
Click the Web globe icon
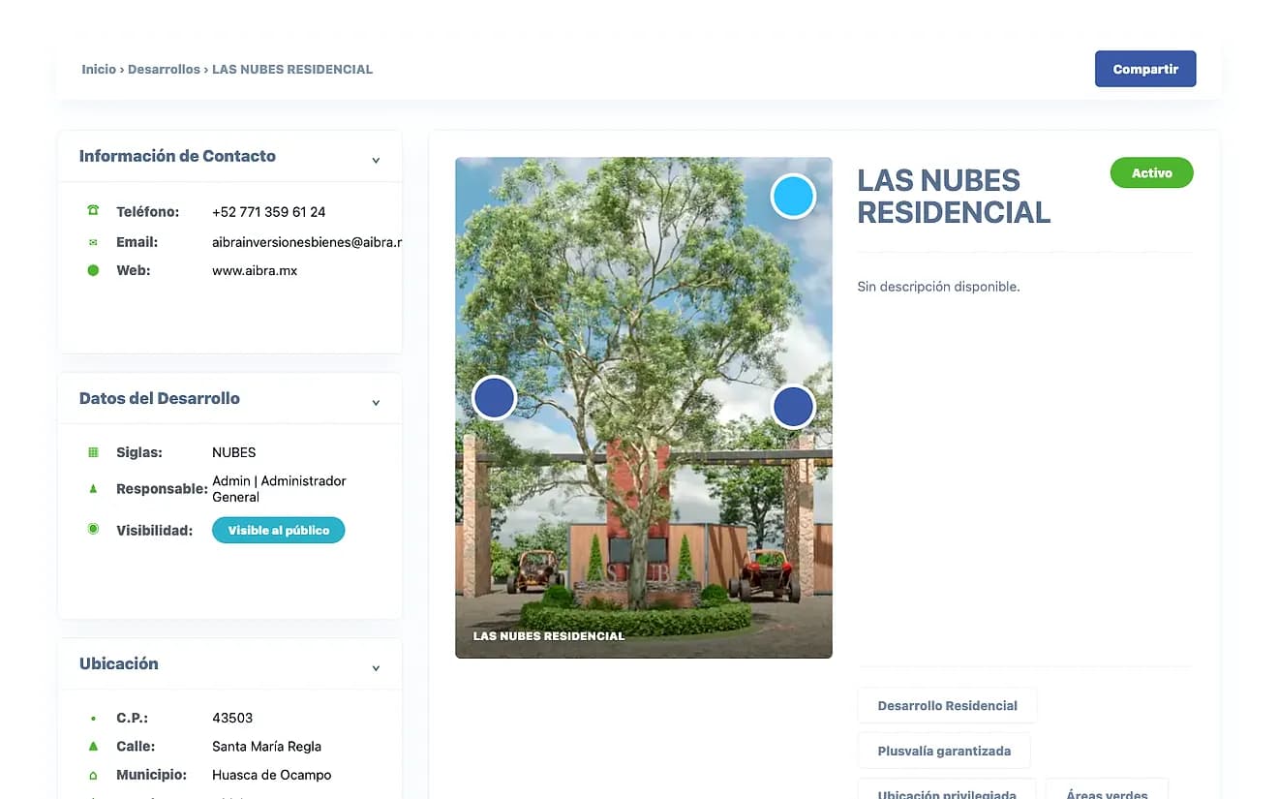(x=93, y=270)
